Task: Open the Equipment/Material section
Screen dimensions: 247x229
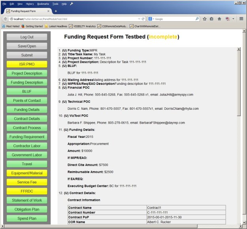Action: (27, 173)
